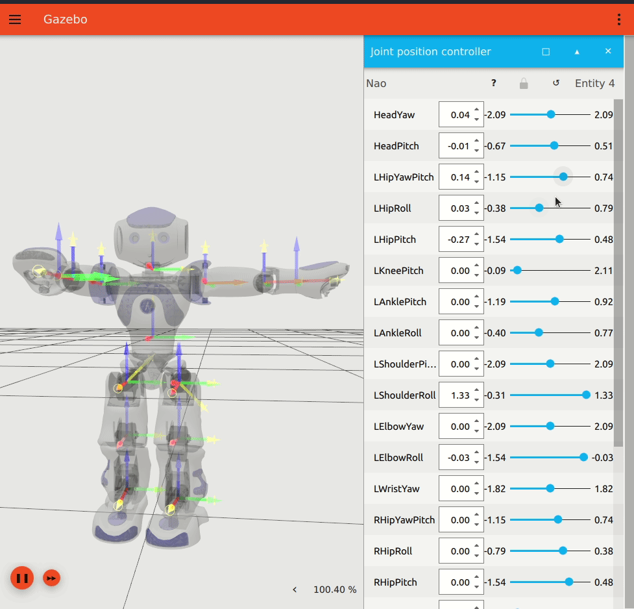Decrement the LHipPitch value with down arrow
634x609 pixels.
point(477,244)
